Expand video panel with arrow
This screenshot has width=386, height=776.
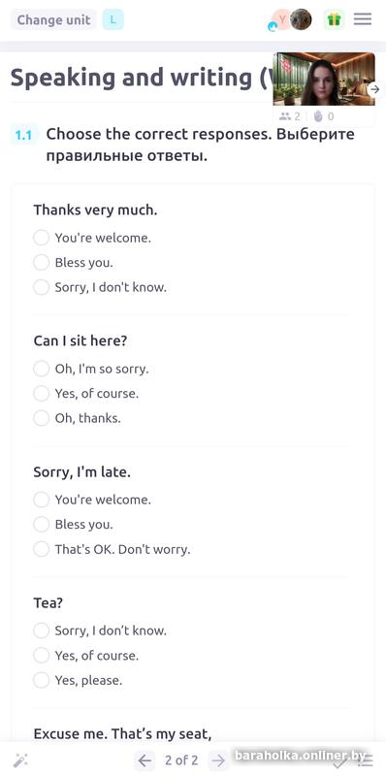click(x=375, y=89)
